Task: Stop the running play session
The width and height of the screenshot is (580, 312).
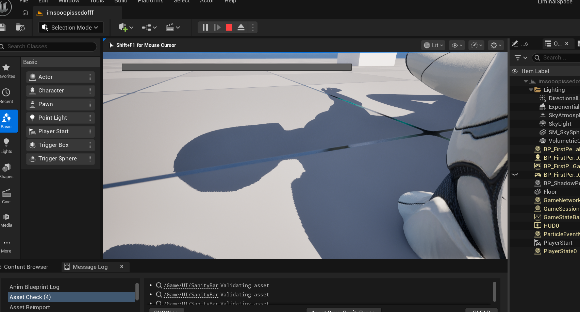Action: 229,28
